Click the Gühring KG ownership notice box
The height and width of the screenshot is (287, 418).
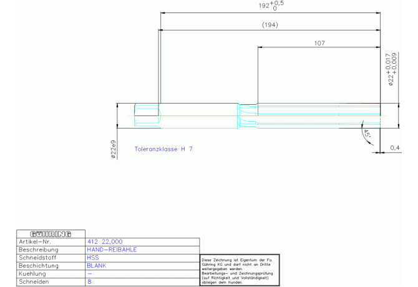pyautogui.click(x=240, y=270)
